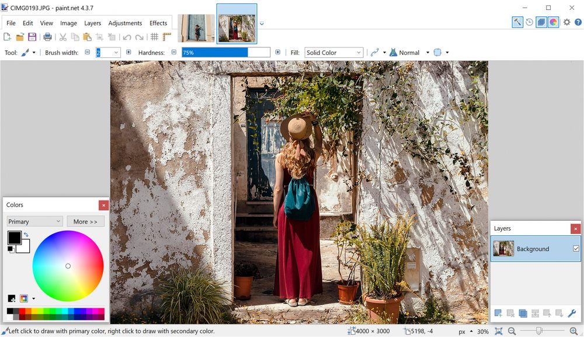Click the More >> button in Colors
Viewport: 584px width, 337px height.
85,221
